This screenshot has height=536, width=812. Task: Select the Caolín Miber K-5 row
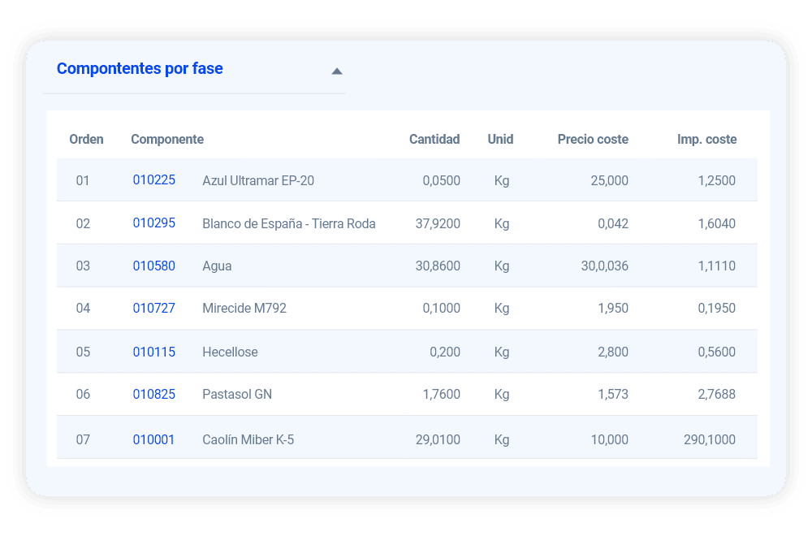407,438
